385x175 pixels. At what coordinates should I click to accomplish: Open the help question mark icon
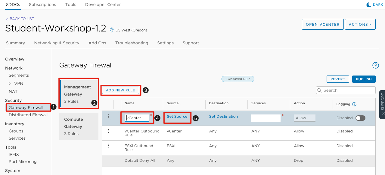click(x=375, y=65)
